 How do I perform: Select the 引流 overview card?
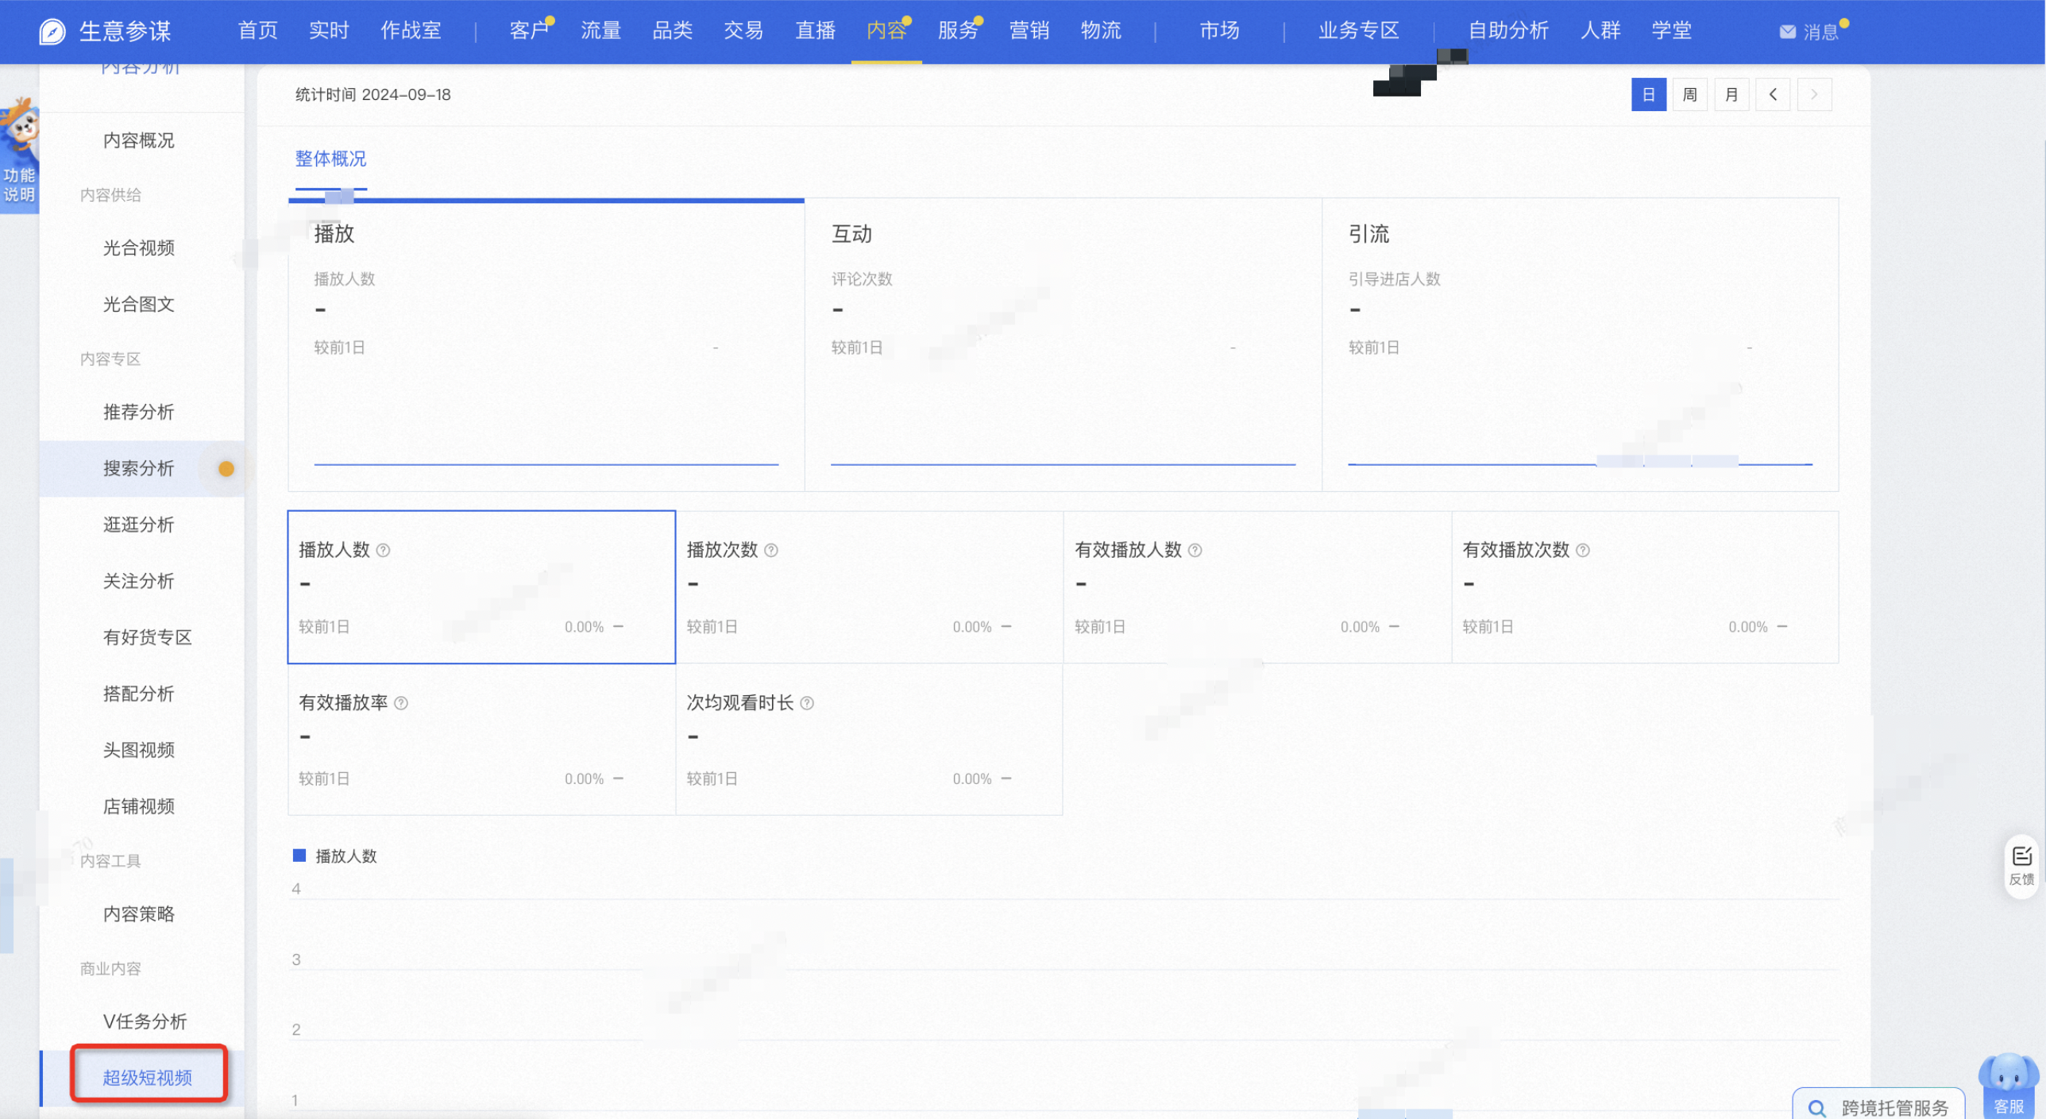(1581, 344)
